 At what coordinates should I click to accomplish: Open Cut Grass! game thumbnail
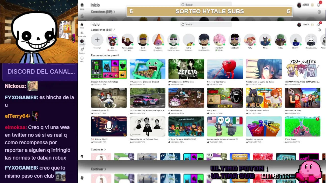302,127
